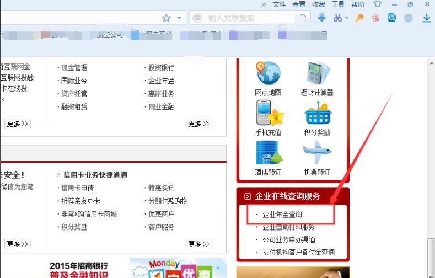This screenshot has width=435, height=278.
Task: Click 更多 button under 客户服务
Action: (199, 244)
